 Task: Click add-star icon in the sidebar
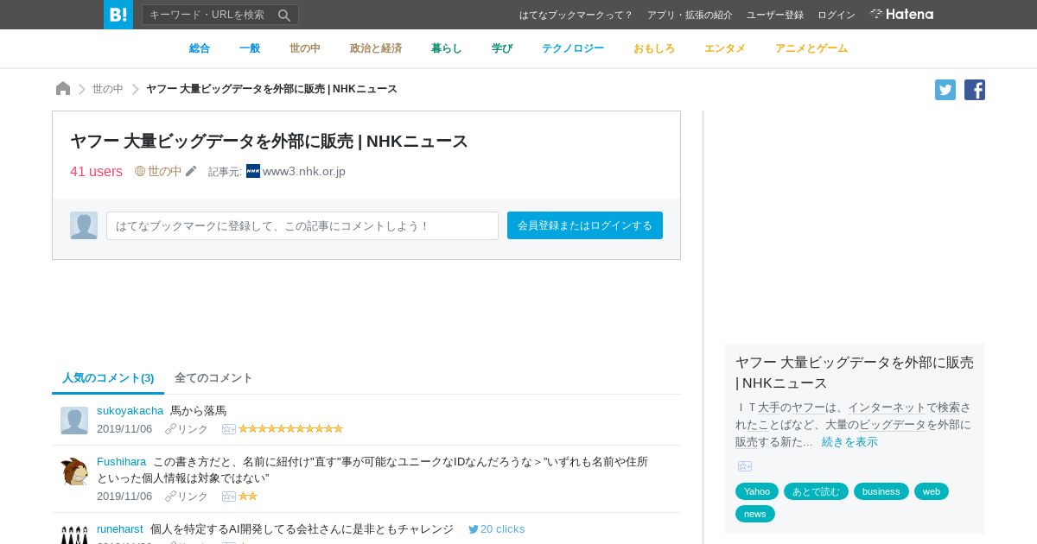[x=745, y=465]
